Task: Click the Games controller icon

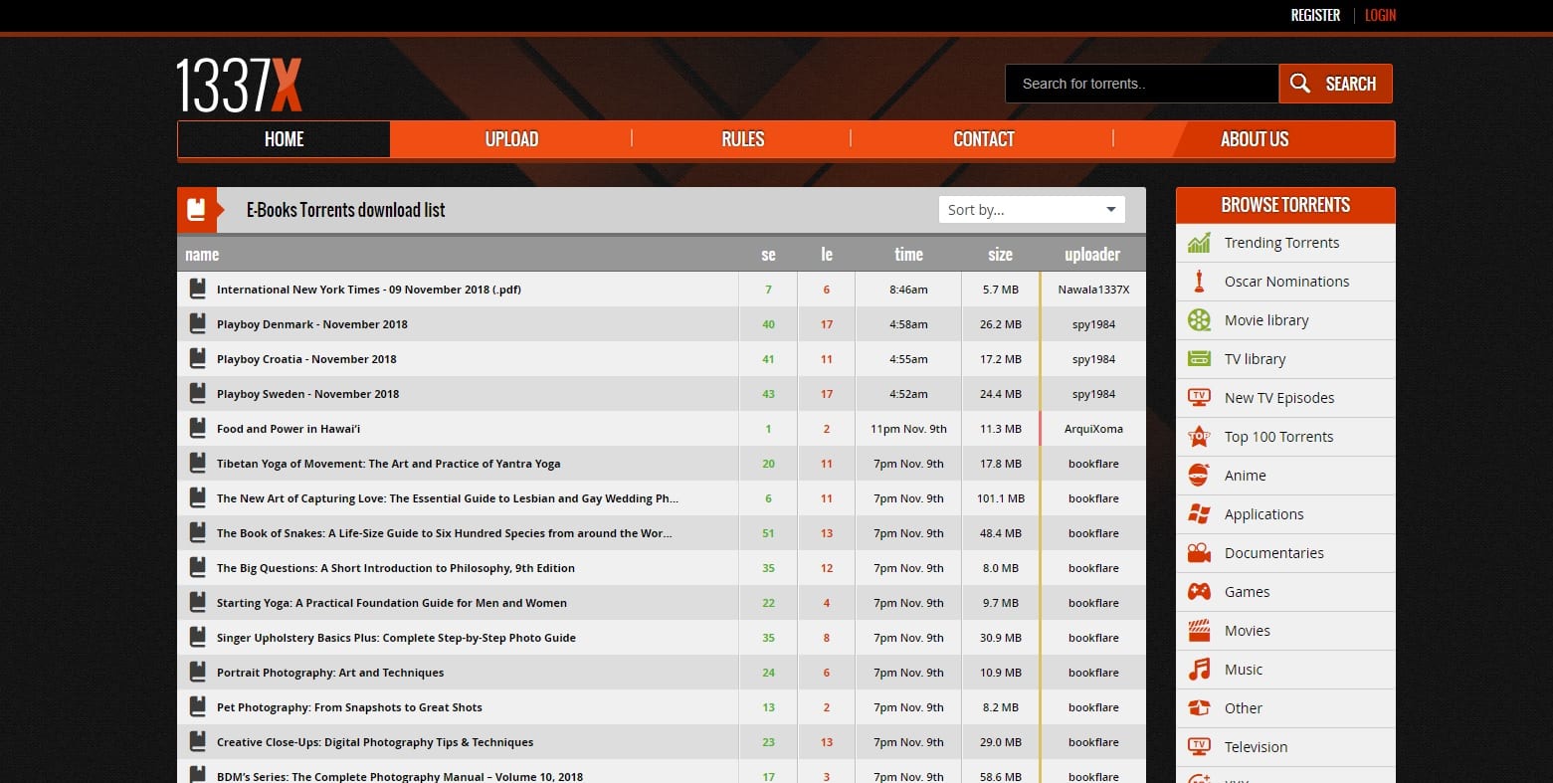Action: coord(1199,592)
